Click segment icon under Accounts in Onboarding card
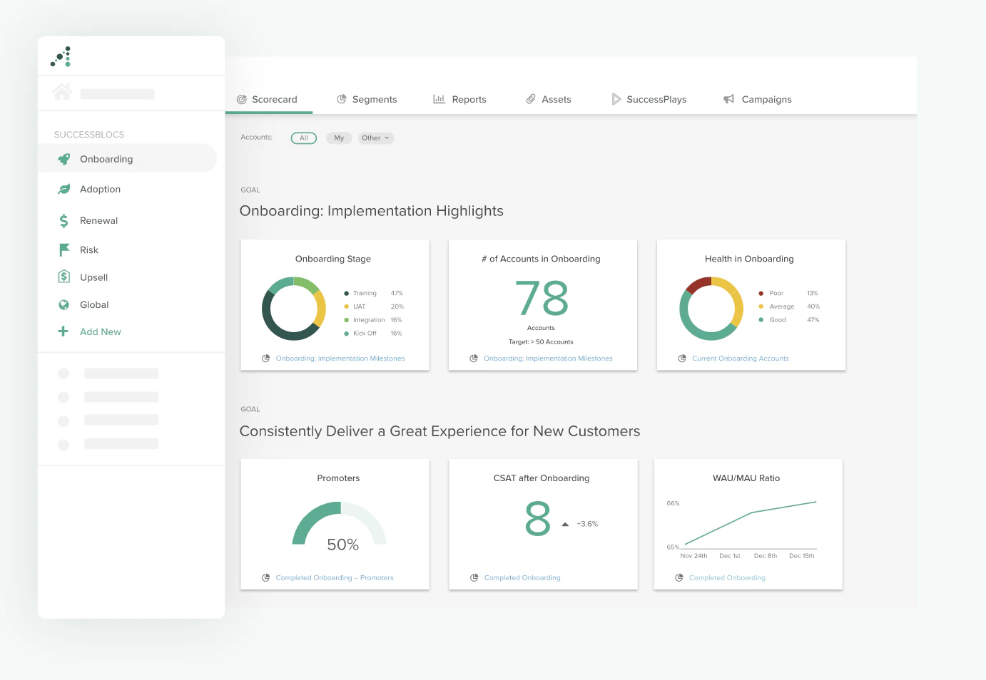Image resolution: width=986 pixels, height=680 pixels. click(x=474, y=359)
